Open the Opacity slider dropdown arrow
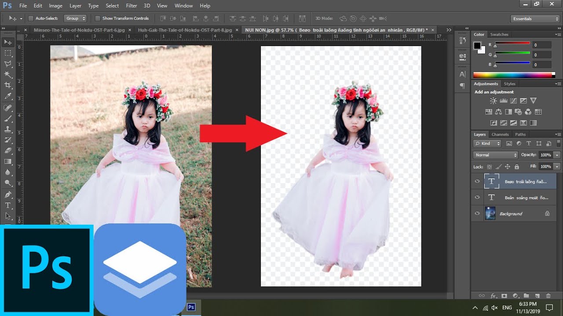This screenshot has width=563, height=316. [557, 155]
